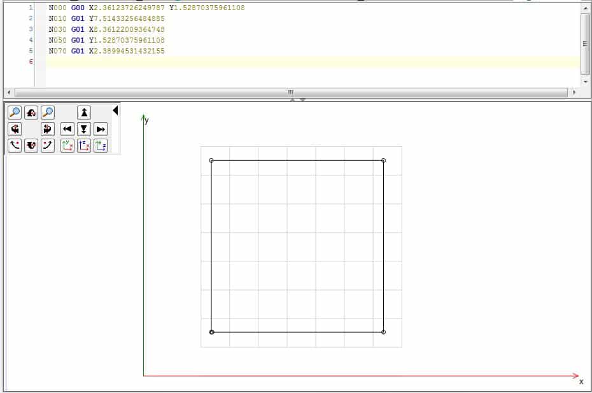This screenshot has height=393, width=592.
Task: Click line number 1 in the gutter
Action: click(x=31, y=8)
